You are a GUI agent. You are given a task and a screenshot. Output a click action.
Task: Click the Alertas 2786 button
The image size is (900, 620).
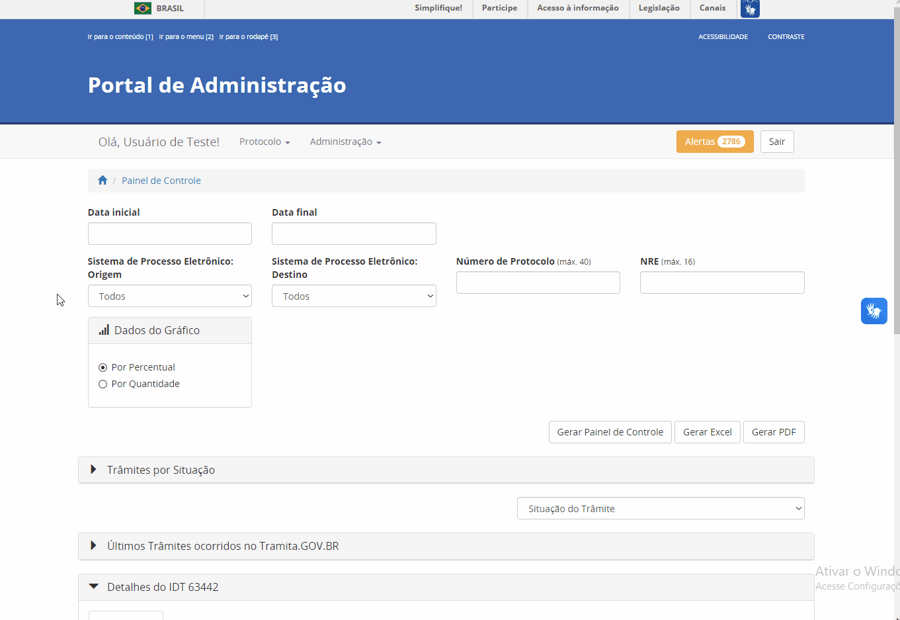click(715, 142)
